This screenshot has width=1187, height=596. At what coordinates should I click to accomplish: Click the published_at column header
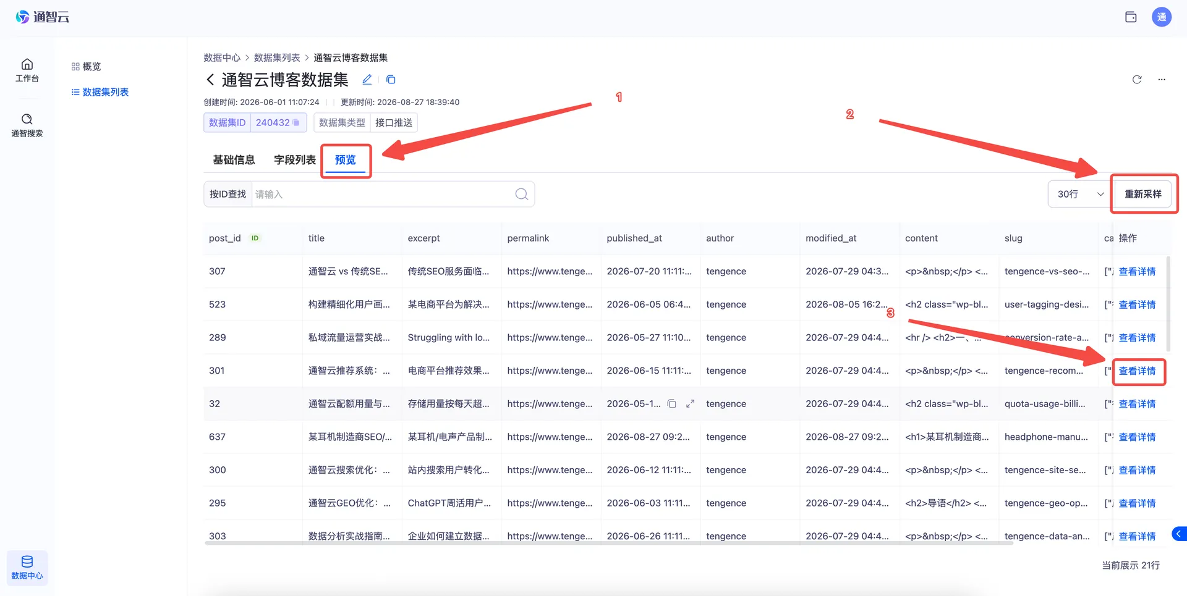(634, 238)
